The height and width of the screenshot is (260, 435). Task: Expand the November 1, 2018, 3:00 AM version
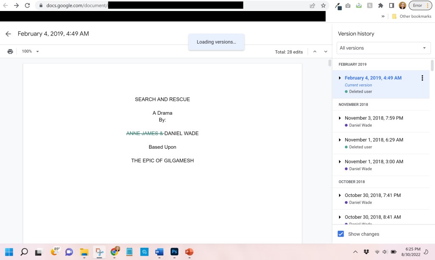[340, 162]
